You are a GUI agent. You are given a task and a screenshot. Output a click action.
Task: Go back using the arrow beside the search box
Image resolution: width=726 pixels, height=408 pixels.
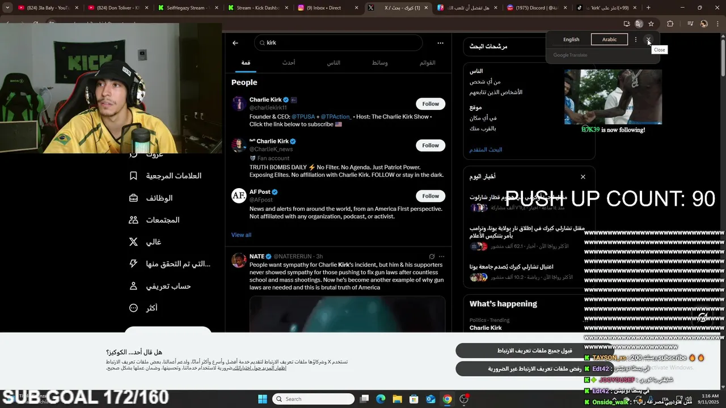click(x=235, y=43)
